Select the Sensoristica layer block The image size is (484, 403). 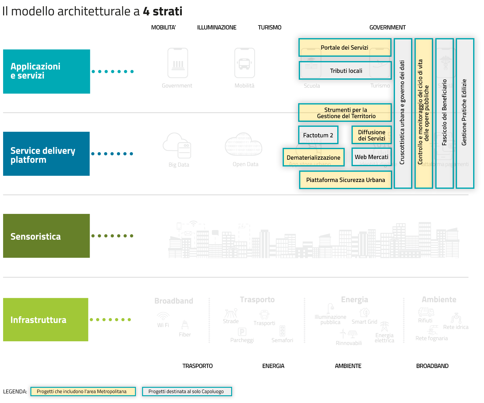[47, 236]
